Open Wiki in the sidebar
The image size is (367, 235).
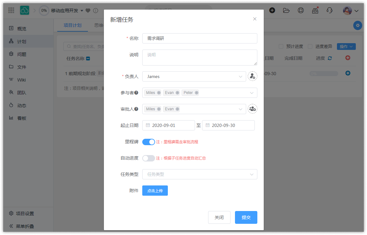pos(28,80)
